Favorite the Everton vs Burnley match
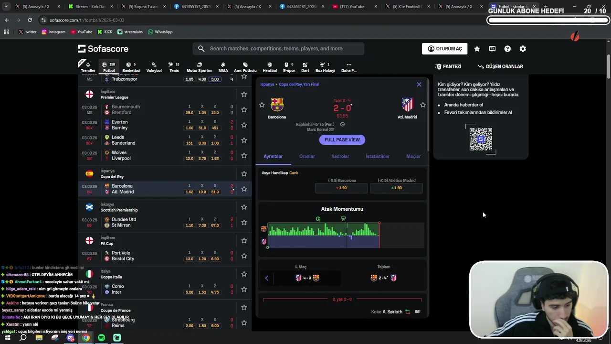Viewport: 611px width, 344px height. click(x=244, y=125)
